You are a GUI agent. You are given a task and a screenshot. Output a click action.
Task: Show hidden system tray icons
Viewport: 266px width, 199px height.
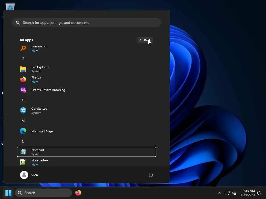click(x=219, y=193)
